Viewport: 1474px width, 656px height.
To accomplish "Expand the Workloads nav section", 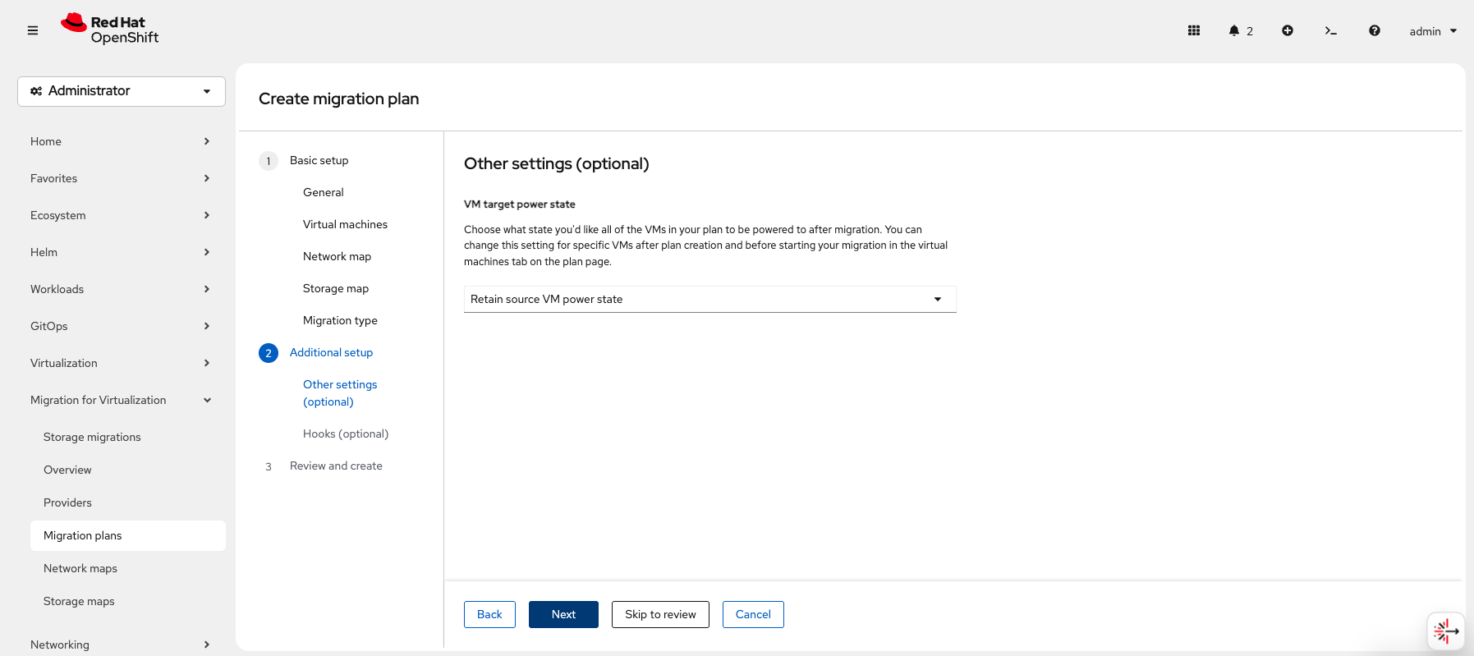I will (121, 289).
